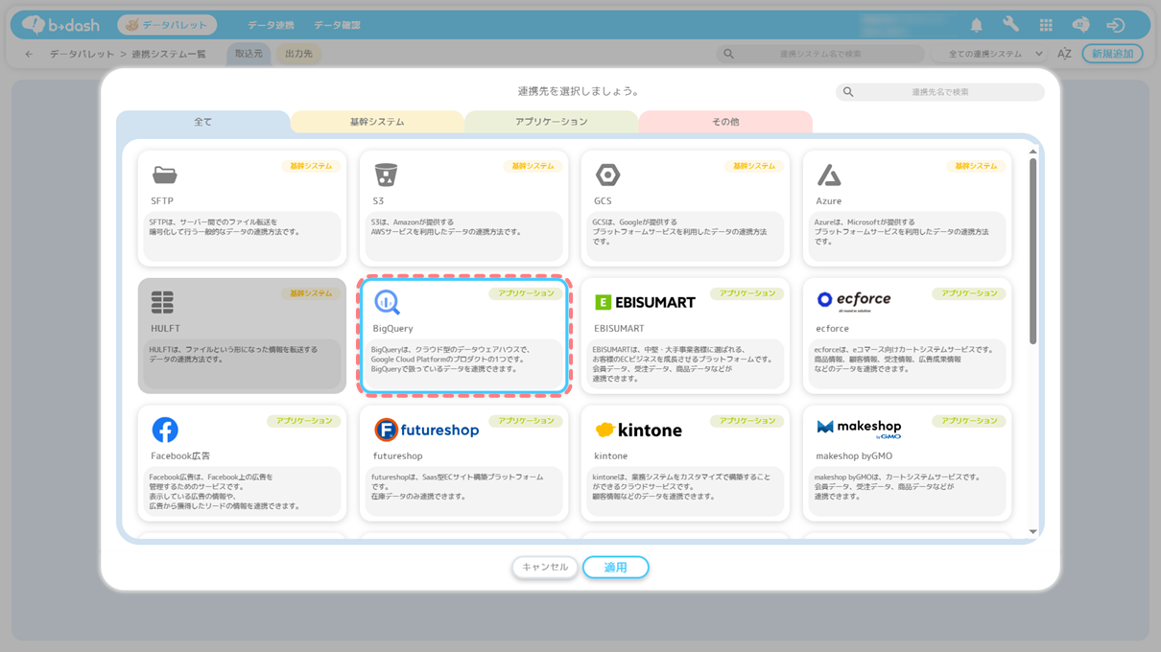Image resolution: width=1161 pixels, height=652 pixels.
Task: Open the chat support icon
Action: coord(1080,26)
